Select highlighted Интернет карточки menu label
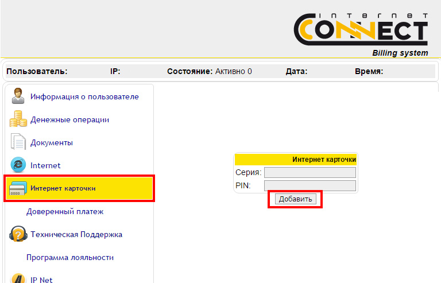The width and height of the screenshot is (441, 283). pyautogui.click(x=63, y=188)
